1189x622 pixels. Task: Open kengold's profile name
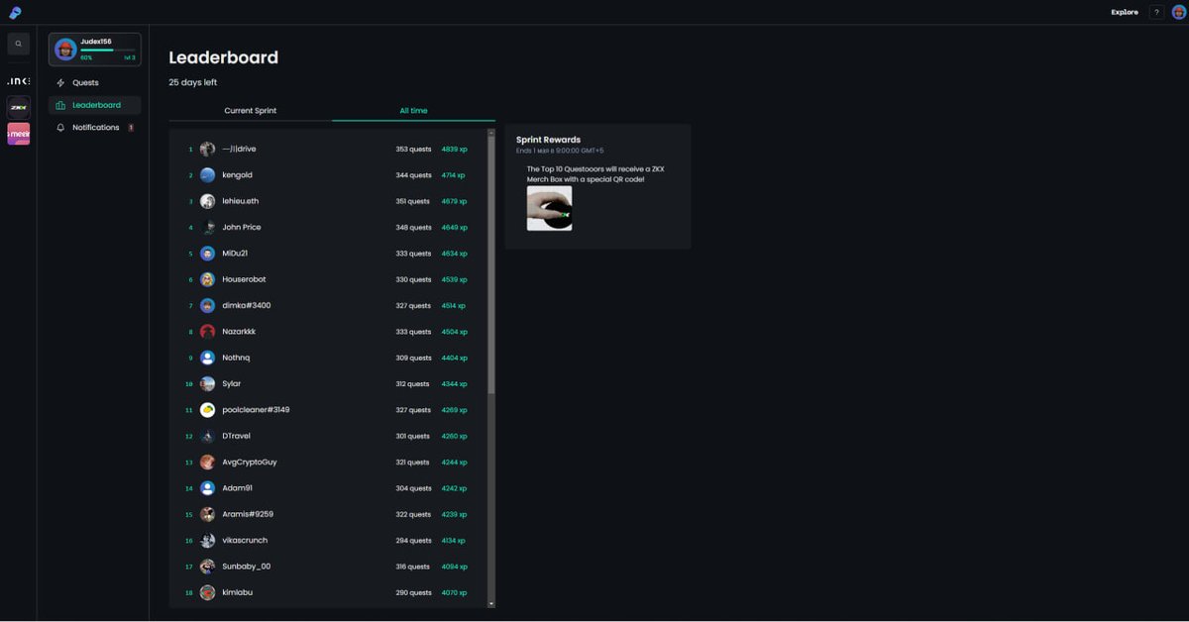pos(237,175)
